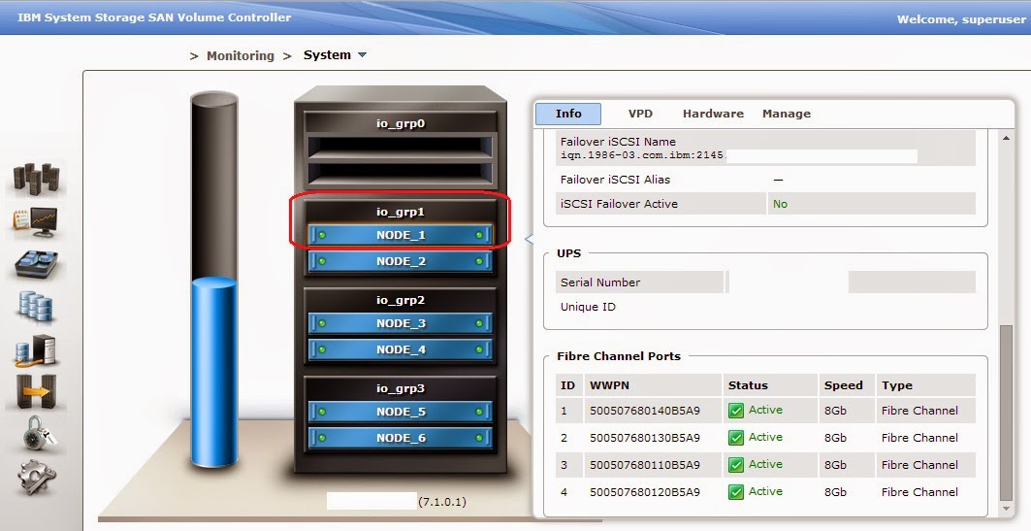The height and width of the screenshot is (531, 1031).
Task: Switch to the Hardware tab
Action: [x=713, y=114]
